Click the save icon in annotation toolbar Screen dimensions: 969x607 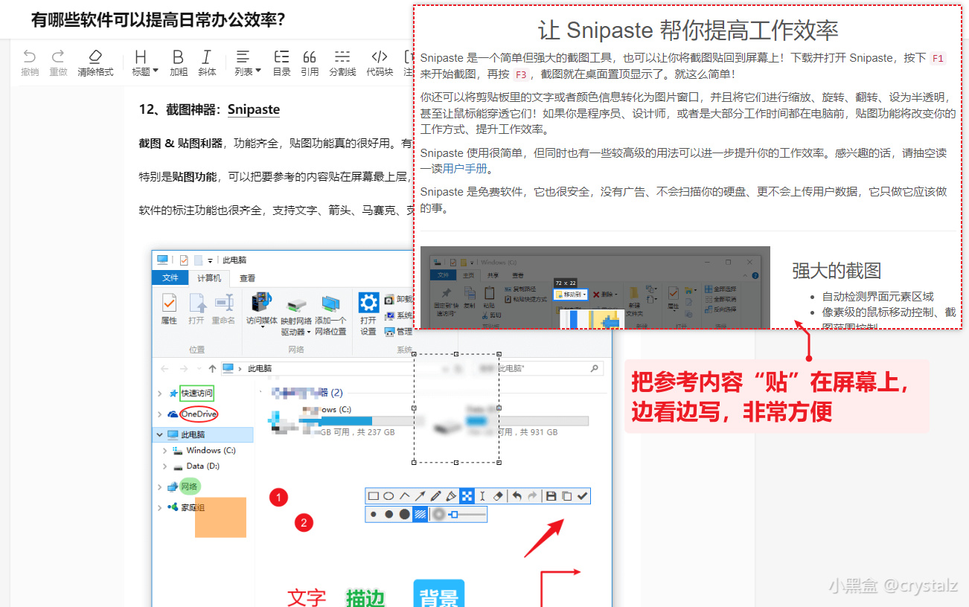[551, 495]
